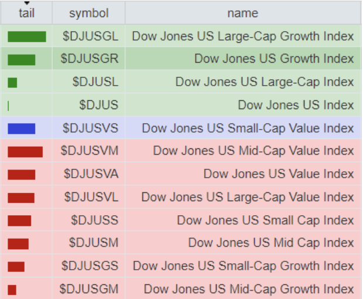
Task: Open Dow Jones US Small Cap Index
Action: (x=265, y=220)
